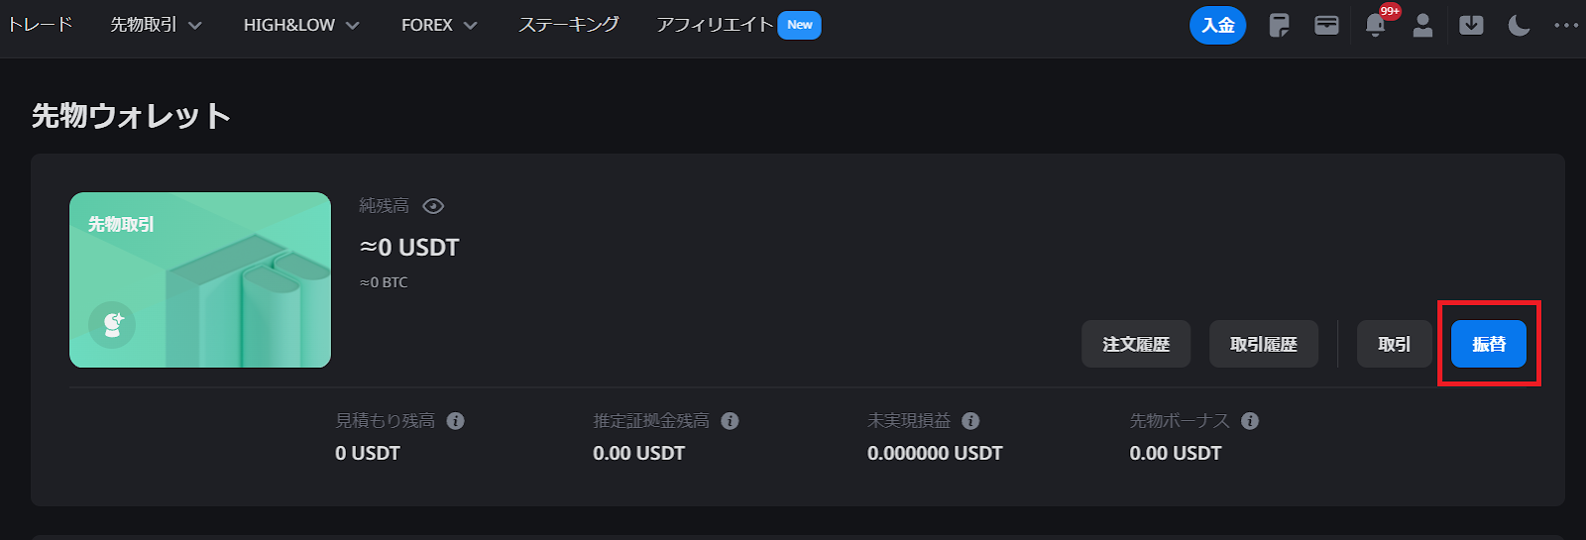This screenshot has height=540, width=1586.
Task: Open the user profile icon
Action: [x=1422, y=25]
